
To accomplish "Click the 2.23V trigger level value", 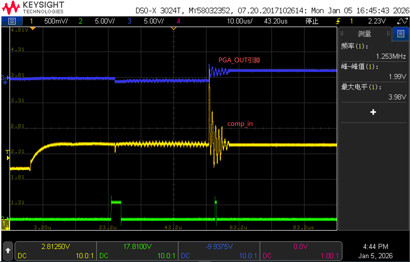I will pos(377,21).
